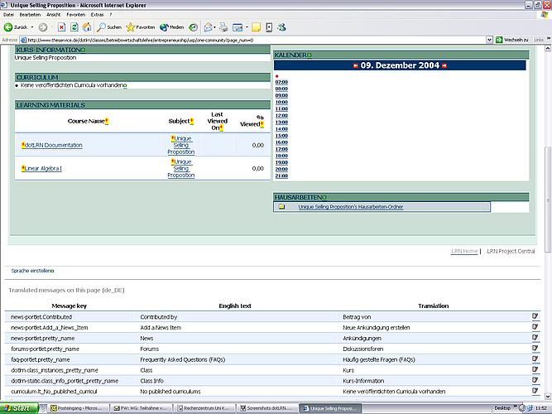Expand the edit button dropdown arrow
Screen dimensions: 552x414
tap(247, 27)
